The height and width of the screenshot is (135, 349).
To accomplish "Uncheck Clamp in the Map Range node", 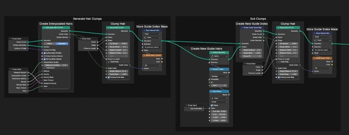I will (x=212, y=105).
